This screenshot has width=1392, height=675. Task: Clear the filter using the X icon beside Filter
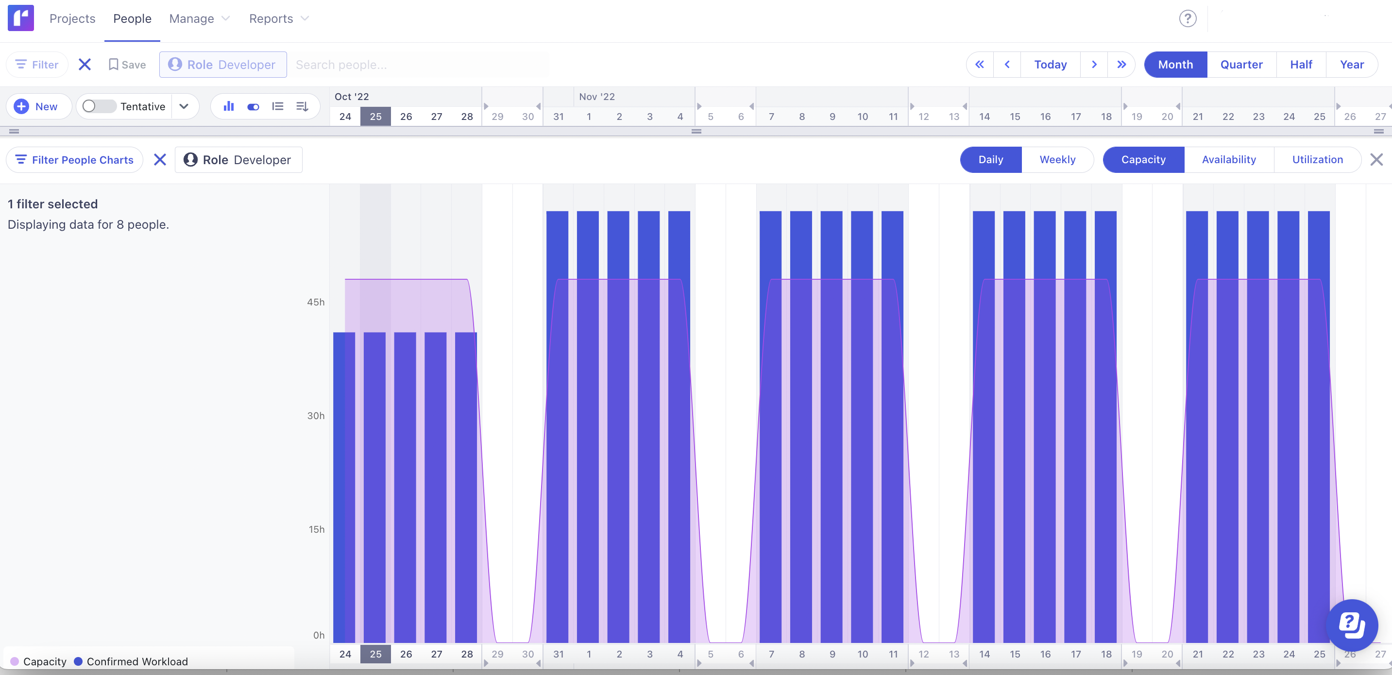click(x=85, y=64)
